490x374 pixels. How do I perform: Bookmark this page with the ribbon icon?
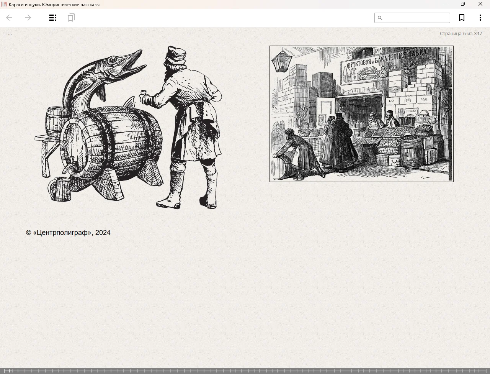[x=462, y=18]
